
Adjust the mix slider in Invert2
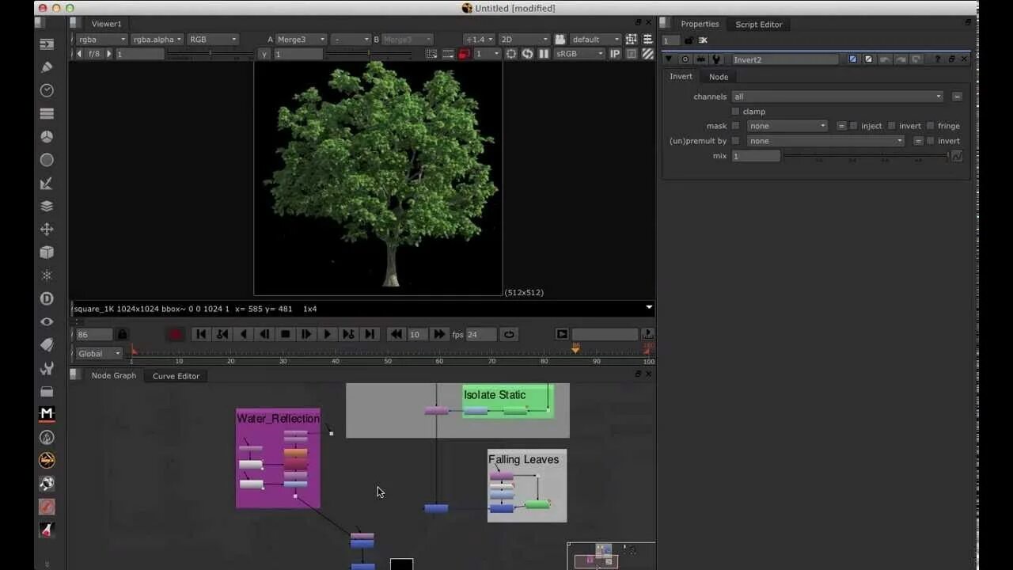(865, 156)
